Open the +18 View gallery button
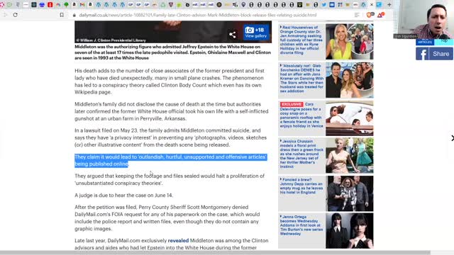Image resolution: width=454 pixels, height=255 pixels. [x=256, y=32]
